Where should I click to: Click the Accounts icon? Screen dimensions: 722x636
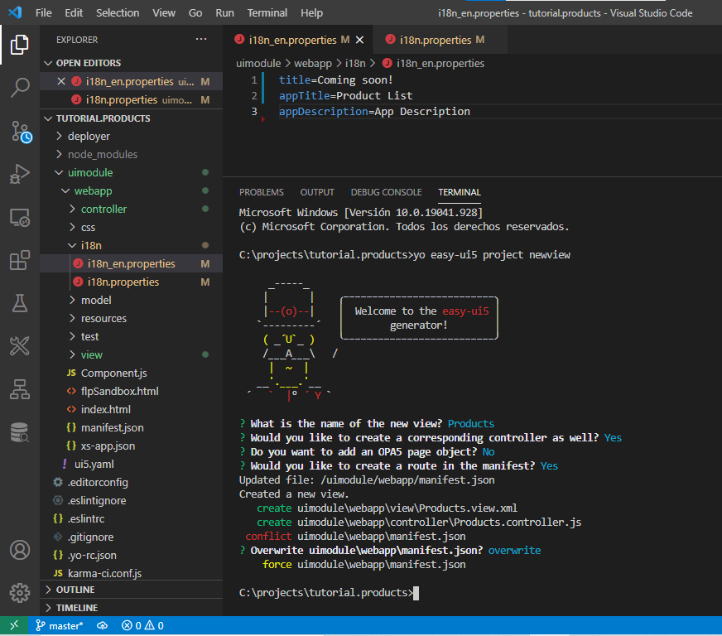(x=20, y=549)
